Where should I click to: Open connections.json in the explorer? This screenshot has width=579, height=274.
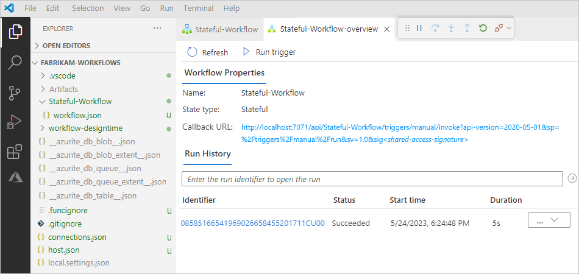(77, 237)
